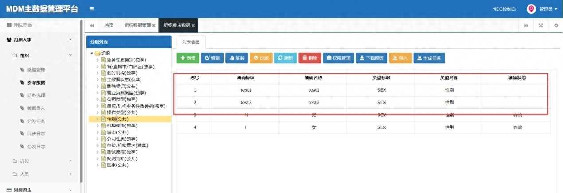Open the admin avatar icon in the header

(531, 9)
